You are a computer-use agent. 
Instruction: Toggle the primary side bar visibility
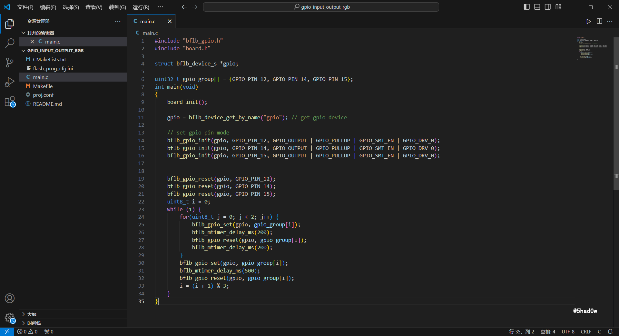point(526,7)
